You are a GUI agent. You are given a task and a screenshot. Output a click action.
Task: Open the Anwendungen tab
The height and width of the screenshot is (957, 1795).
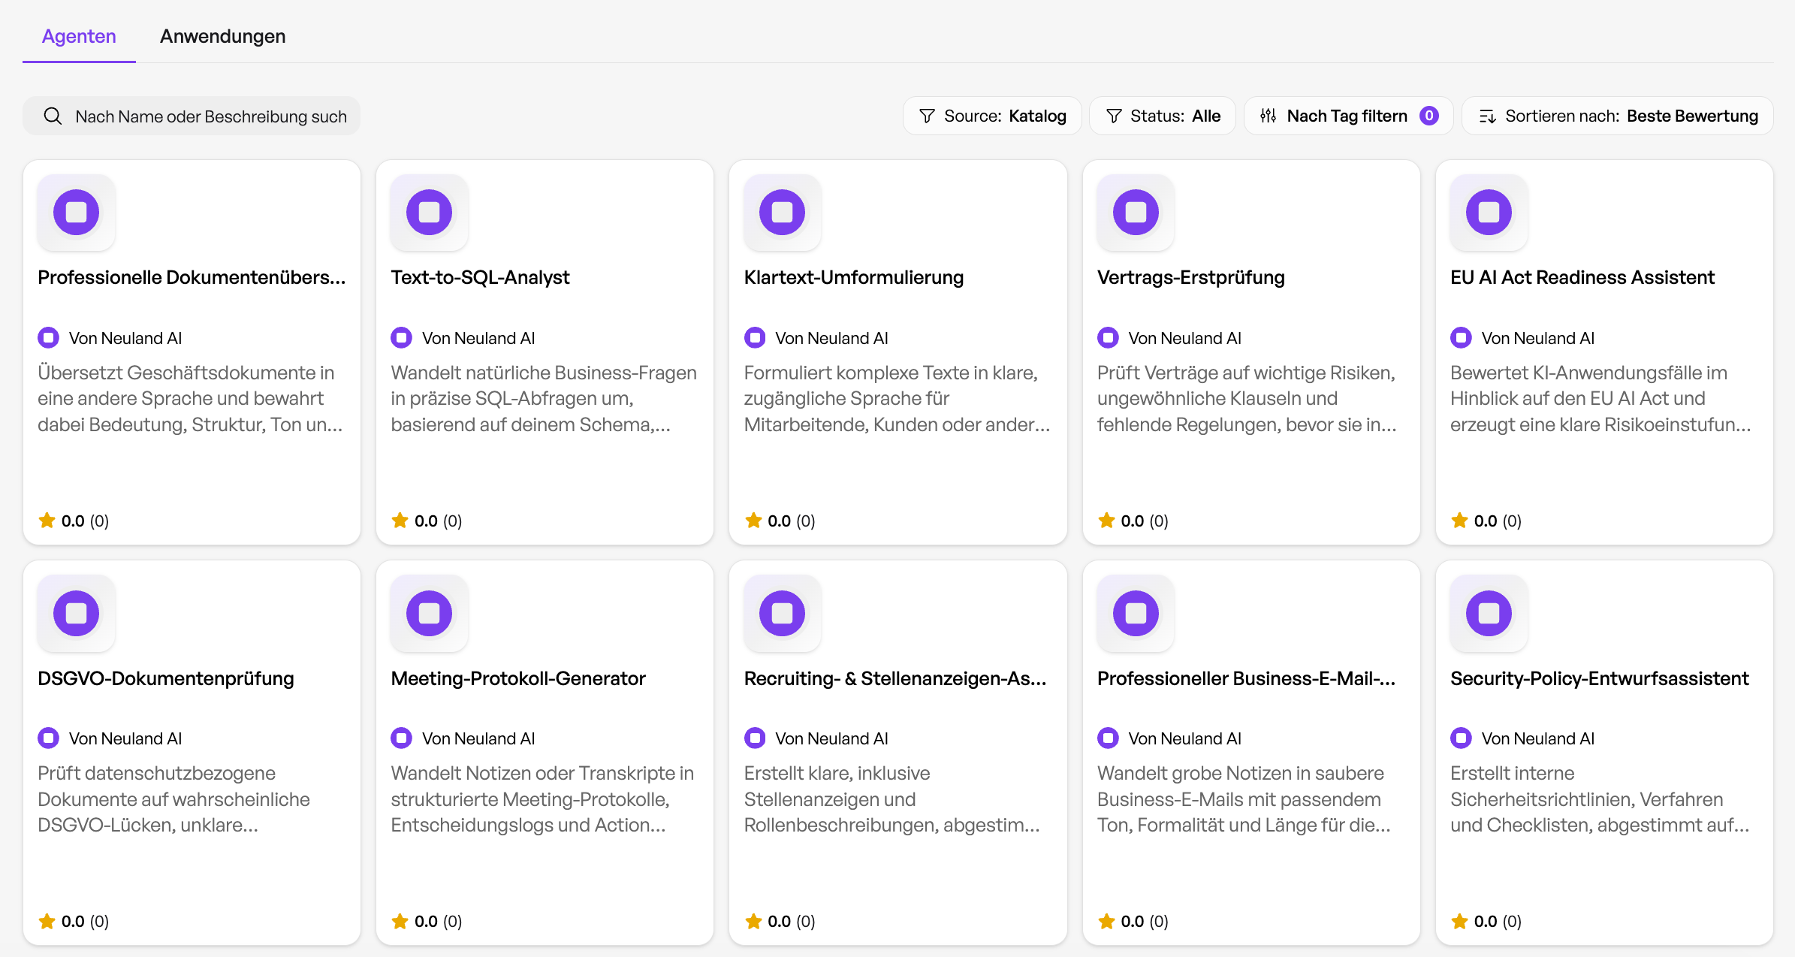click(x=222, y=36)
